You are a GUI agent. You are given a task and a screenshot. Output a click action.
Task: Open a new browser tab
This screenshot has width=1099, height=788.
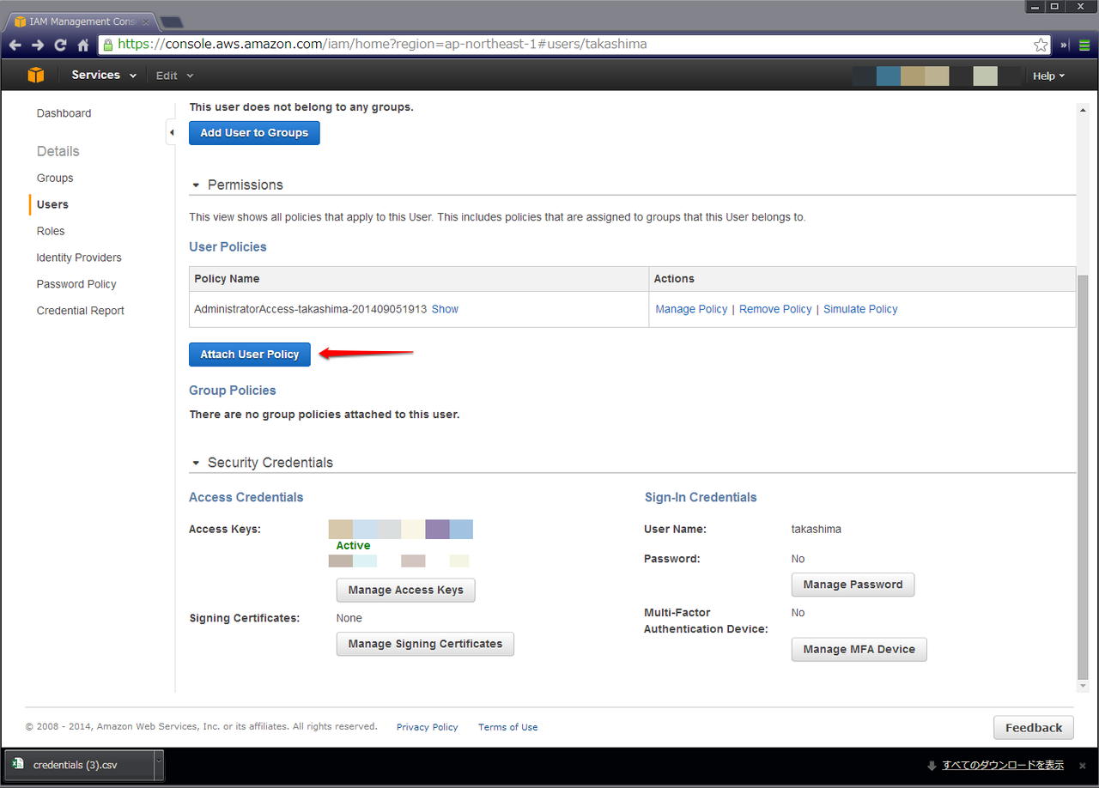tap(171, 21)
